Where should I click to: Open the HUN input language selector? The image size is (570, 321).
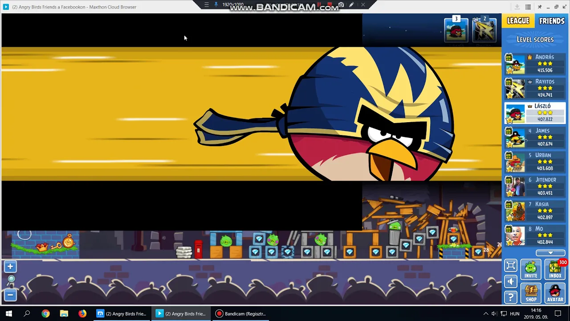pyautogui.click(x=515, y=313)
